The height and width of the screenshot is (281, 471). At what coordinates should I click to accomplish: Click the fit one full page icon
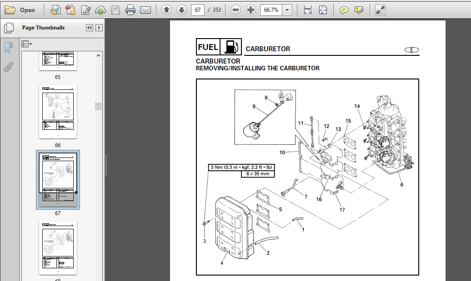point(323,10)
